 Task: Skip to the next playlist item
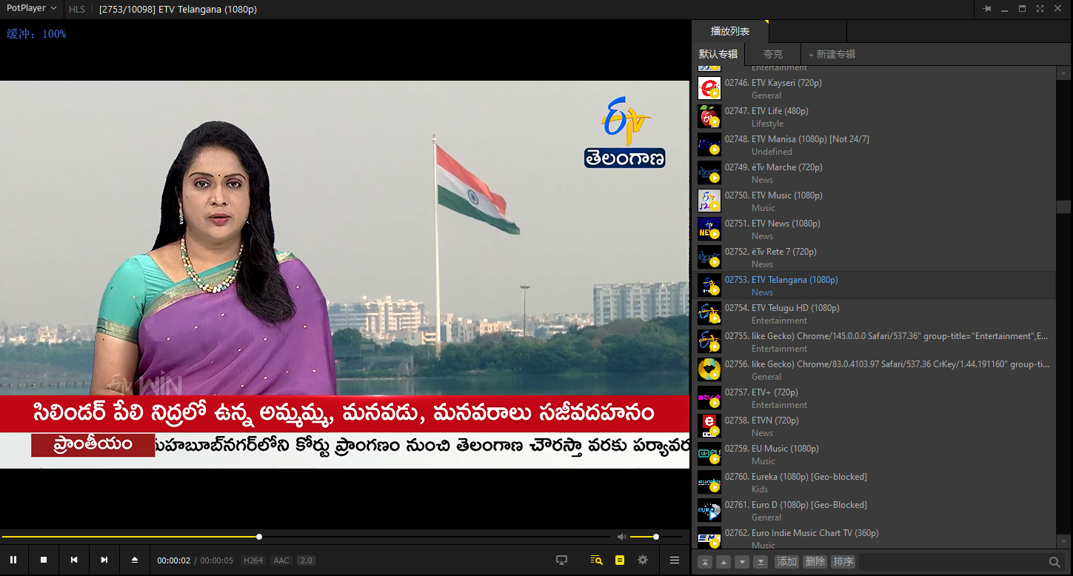pos(104,560)
